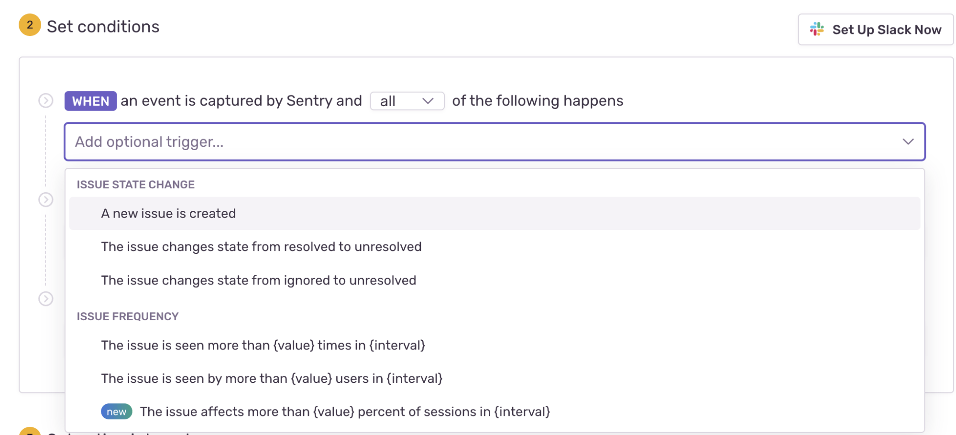Click the second circled chevron step icon
The image size is (956, 435).
[46, 200]
